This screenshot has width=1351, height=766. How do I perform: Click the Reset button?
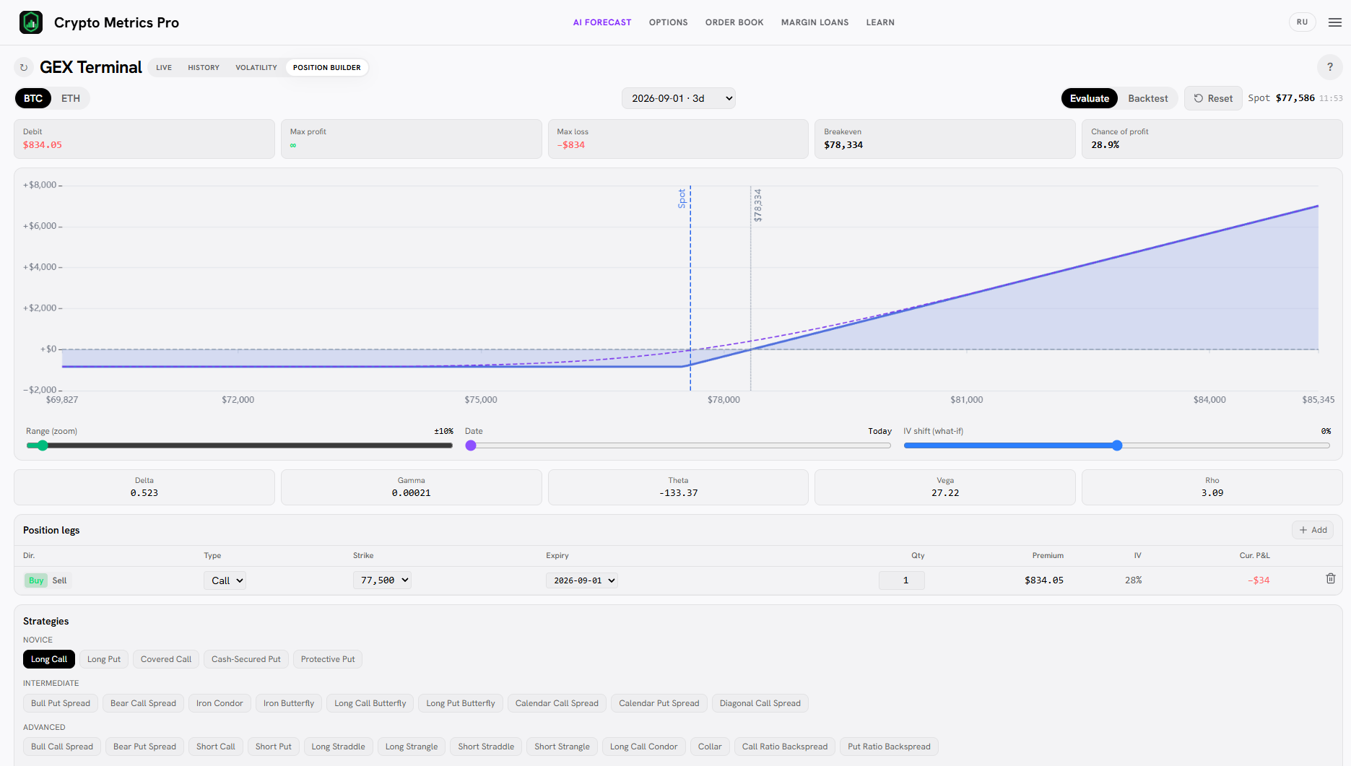tap(1213, 98)
